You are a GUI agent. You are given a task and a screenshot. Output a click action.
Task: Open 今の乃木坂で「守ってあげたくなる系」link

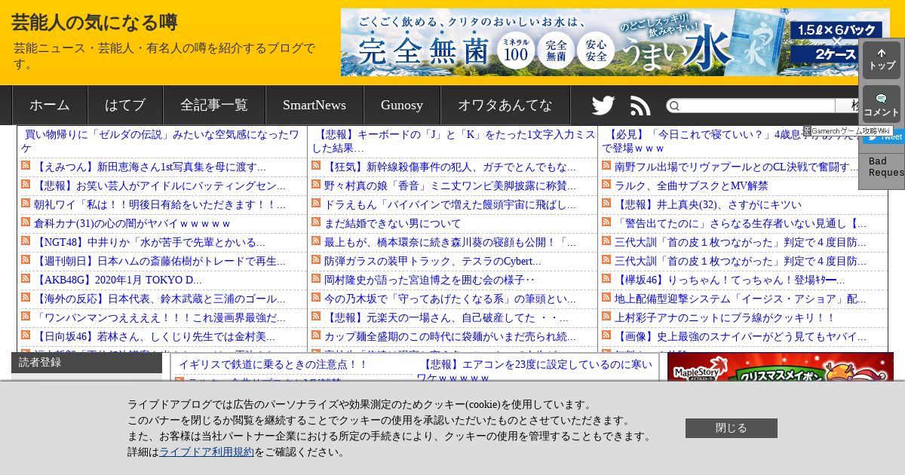(x=450, y=299)
